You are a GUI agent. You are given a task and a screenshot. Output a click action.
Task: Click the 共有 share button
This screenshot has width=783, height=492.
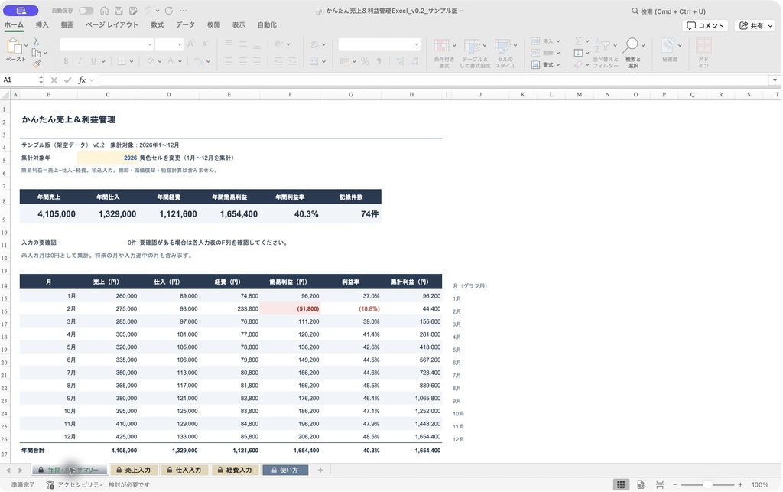pyautogui.click(x=755, y=25)
